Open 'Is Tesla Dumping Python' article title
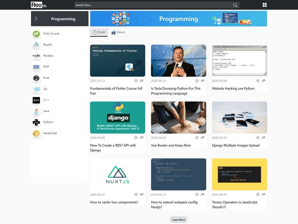298x224 pixels. (176, 91)
